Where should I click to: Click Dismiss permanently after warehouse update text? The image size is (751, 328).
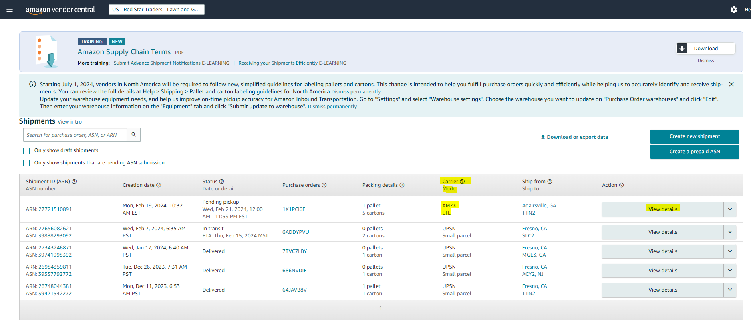(332, 107)
